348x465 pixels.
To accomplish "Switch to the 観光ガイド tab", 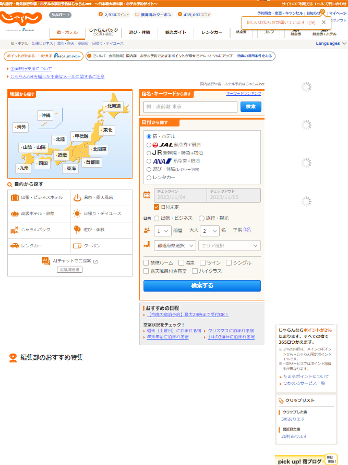I will point(176,32).
